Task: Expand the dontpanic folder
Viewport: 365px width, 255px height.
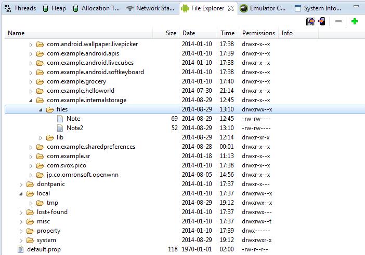Action: (21, 185)
